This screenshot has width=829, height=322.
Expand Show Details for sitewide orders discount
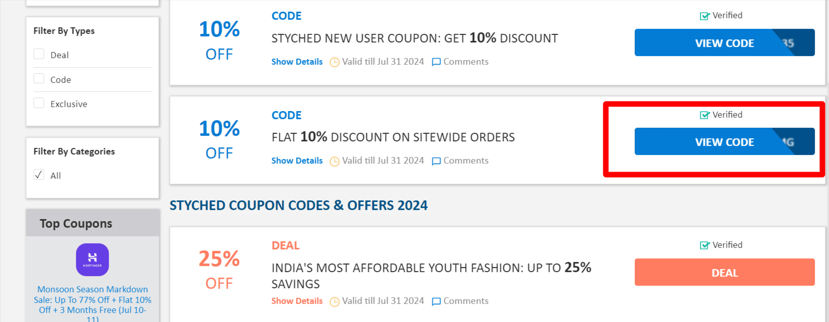[297, 160]
